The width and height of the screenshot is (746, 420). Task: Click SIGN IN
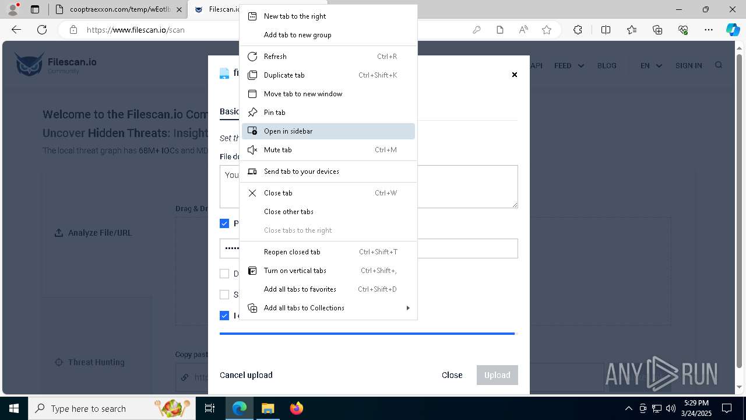point(688,65)
